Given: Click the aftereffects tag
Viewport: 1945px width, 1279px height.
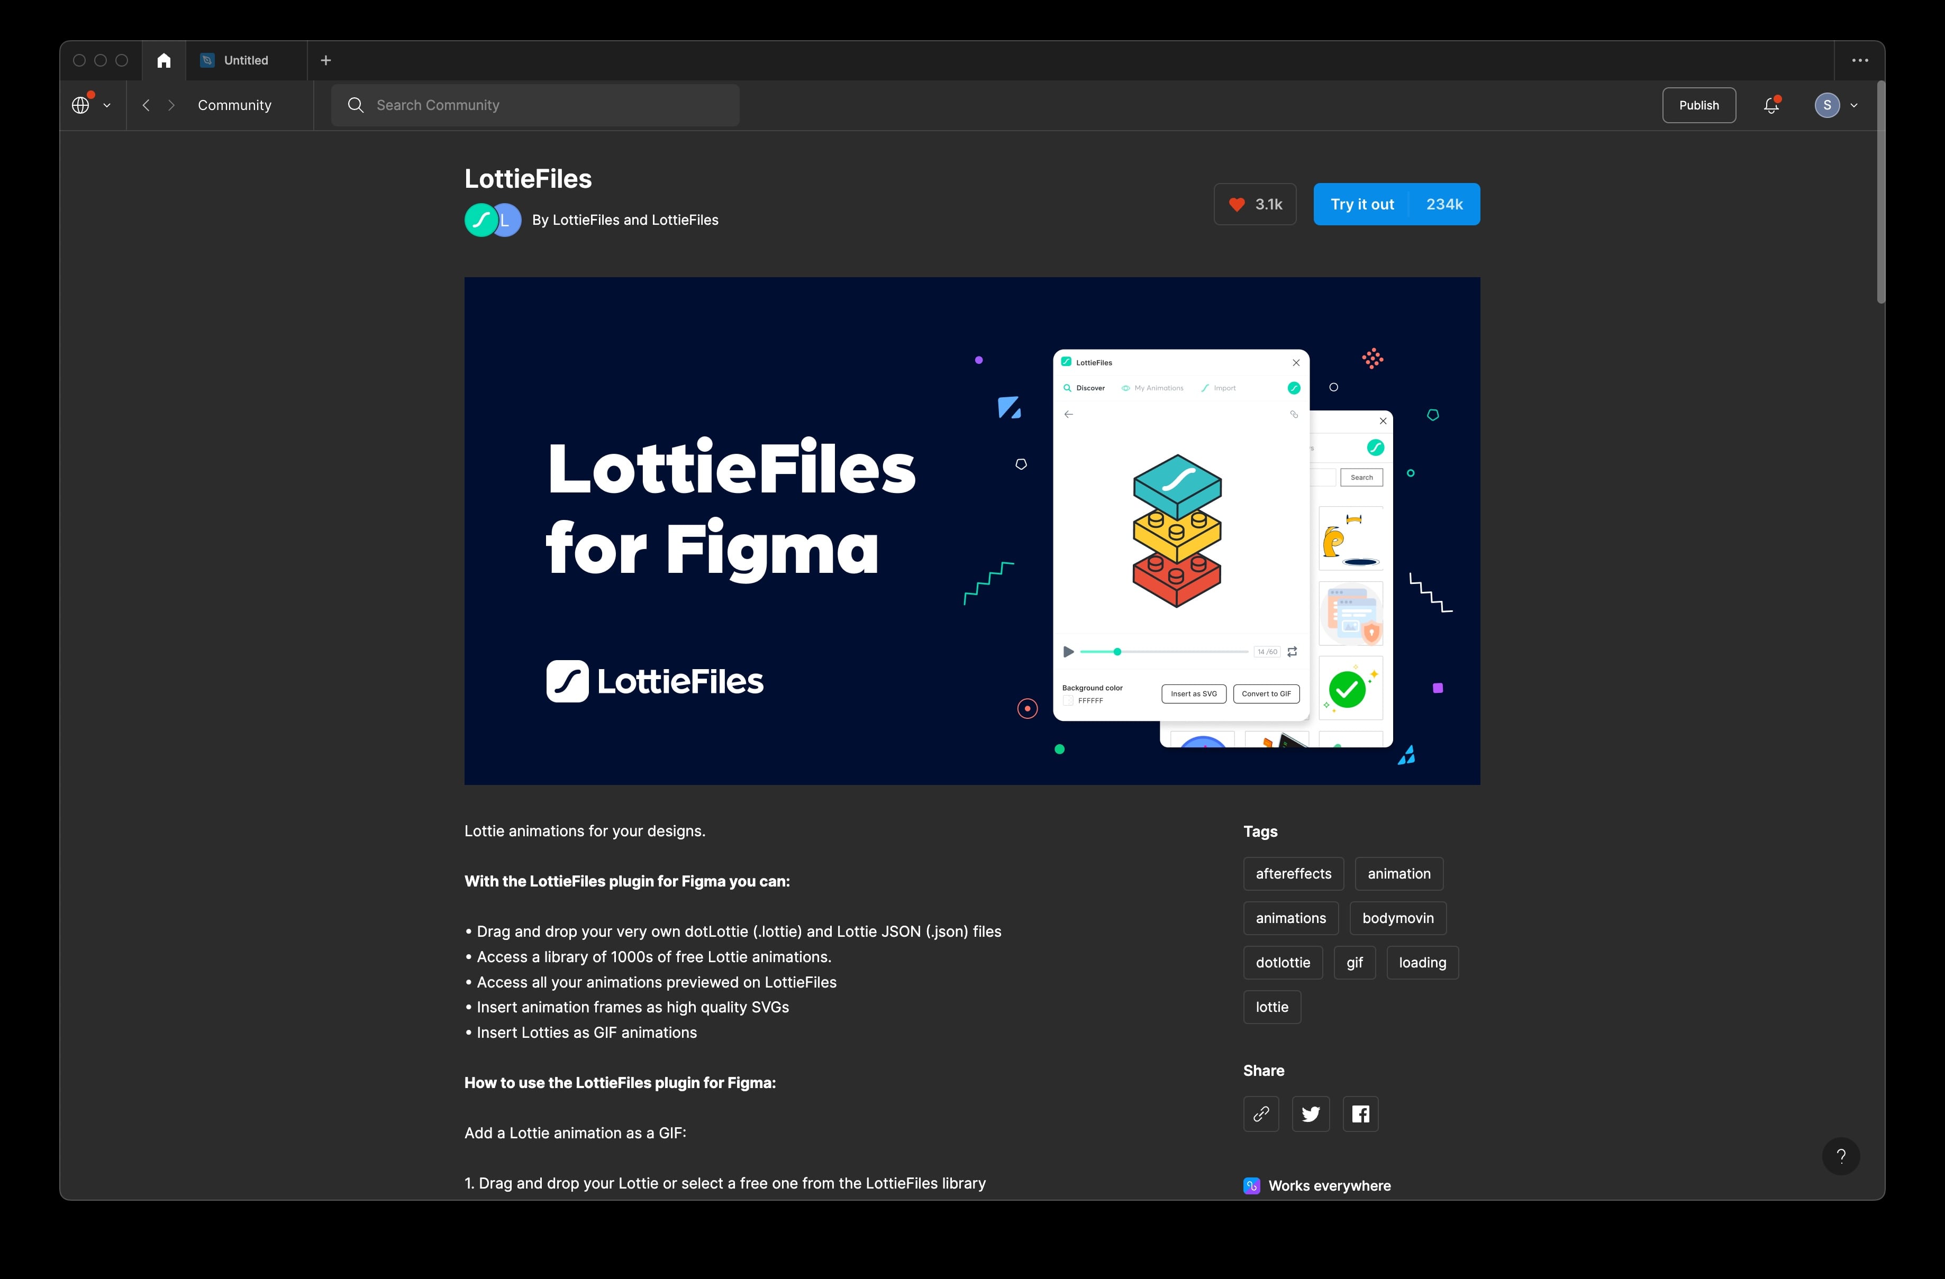Looking at the screenshot, I should pos(1293,872).
